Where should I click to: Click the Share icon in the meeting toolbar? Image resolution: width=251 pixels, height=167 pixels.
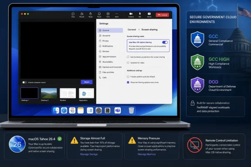point(149,15)
